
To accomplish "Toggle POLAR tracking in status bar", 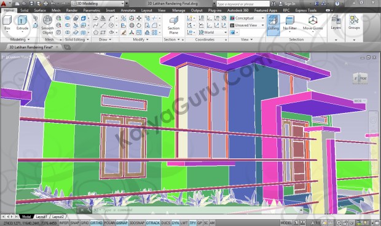I will [109, 222].
